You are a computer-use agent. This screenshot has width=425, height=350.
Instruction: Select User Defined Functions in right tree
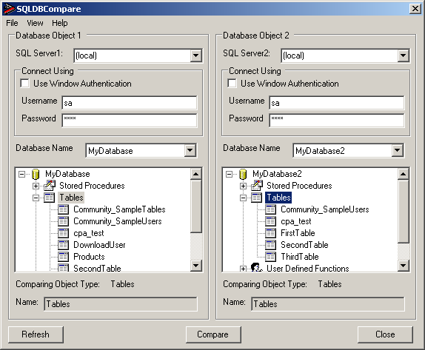(x=307, y=268)
